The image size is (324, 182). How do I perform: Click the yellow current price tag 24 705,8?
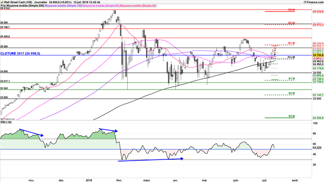tap(318, 55)
